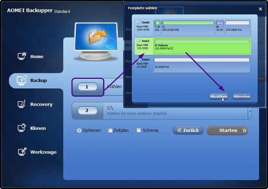Go to the Recovery section
Screen dimensions: 268x189
tap(41, 104)
